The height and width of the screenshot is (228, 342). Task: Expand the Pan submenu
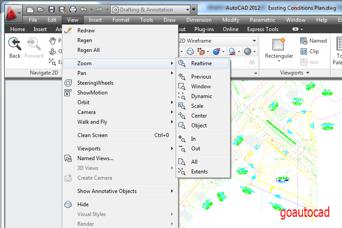[x=120, y=73]
